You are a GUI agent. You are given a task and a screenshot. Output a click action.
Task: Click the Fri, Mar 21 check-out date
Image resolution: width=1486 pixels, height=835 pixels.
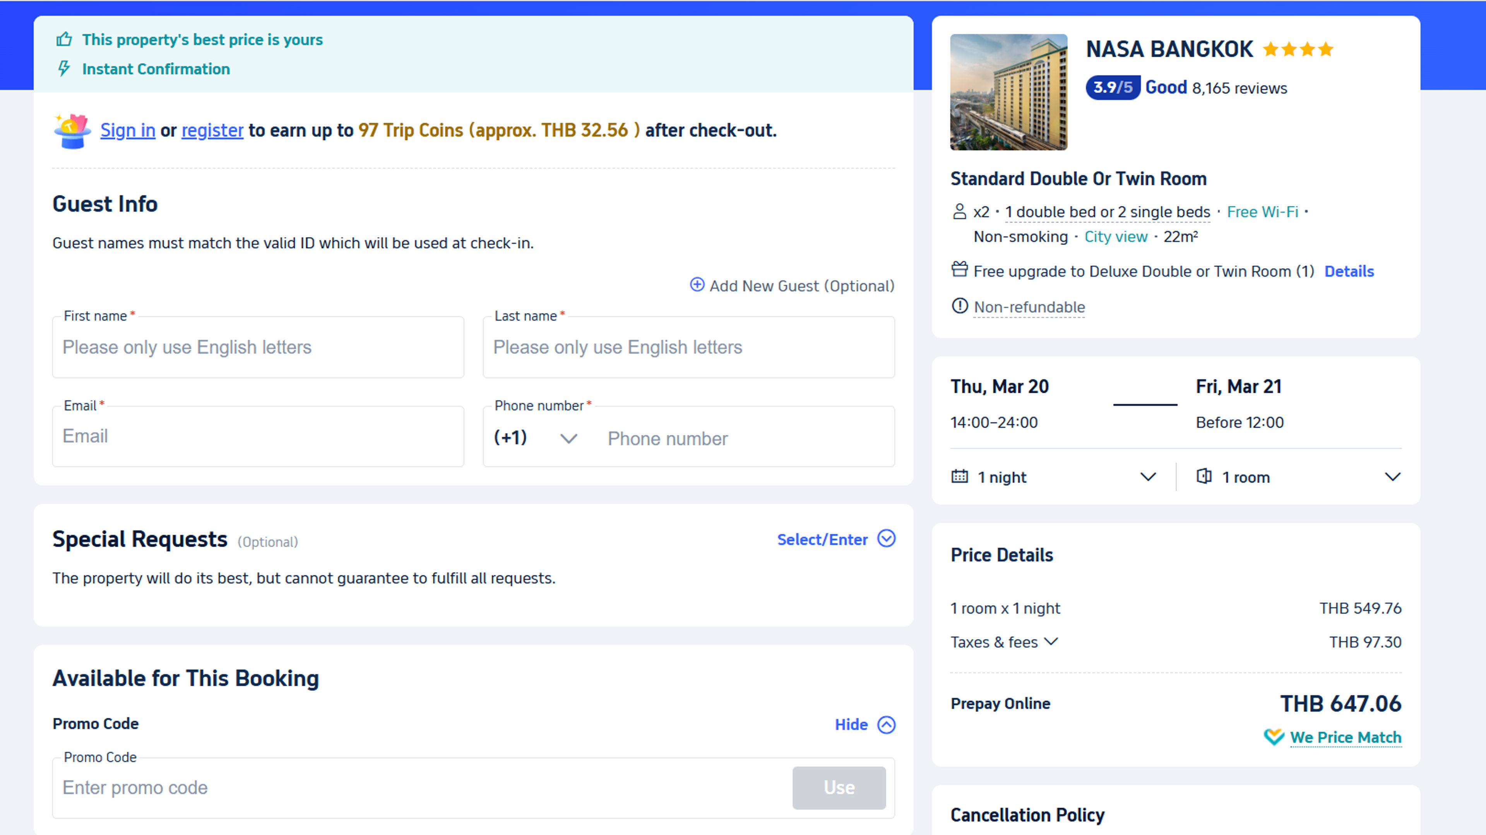[1238, 387]
